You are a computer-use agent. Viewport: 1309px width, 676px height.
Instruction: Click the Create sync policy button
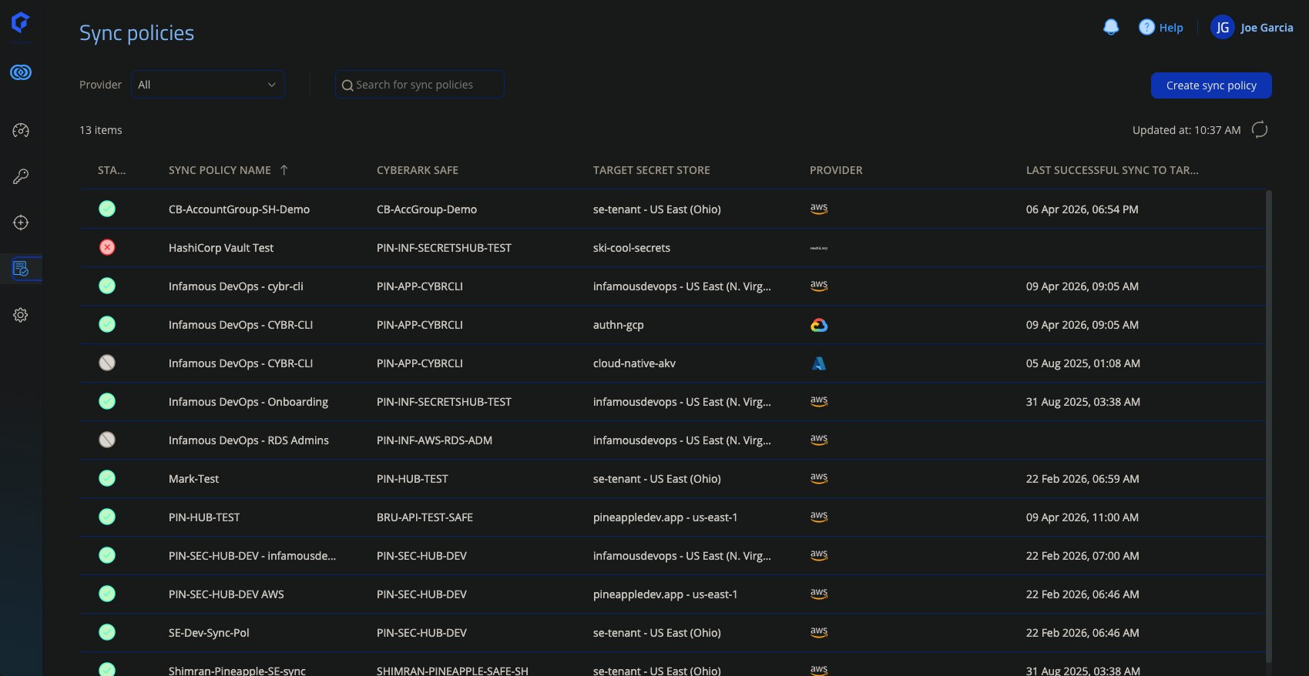coord(1211,85)
